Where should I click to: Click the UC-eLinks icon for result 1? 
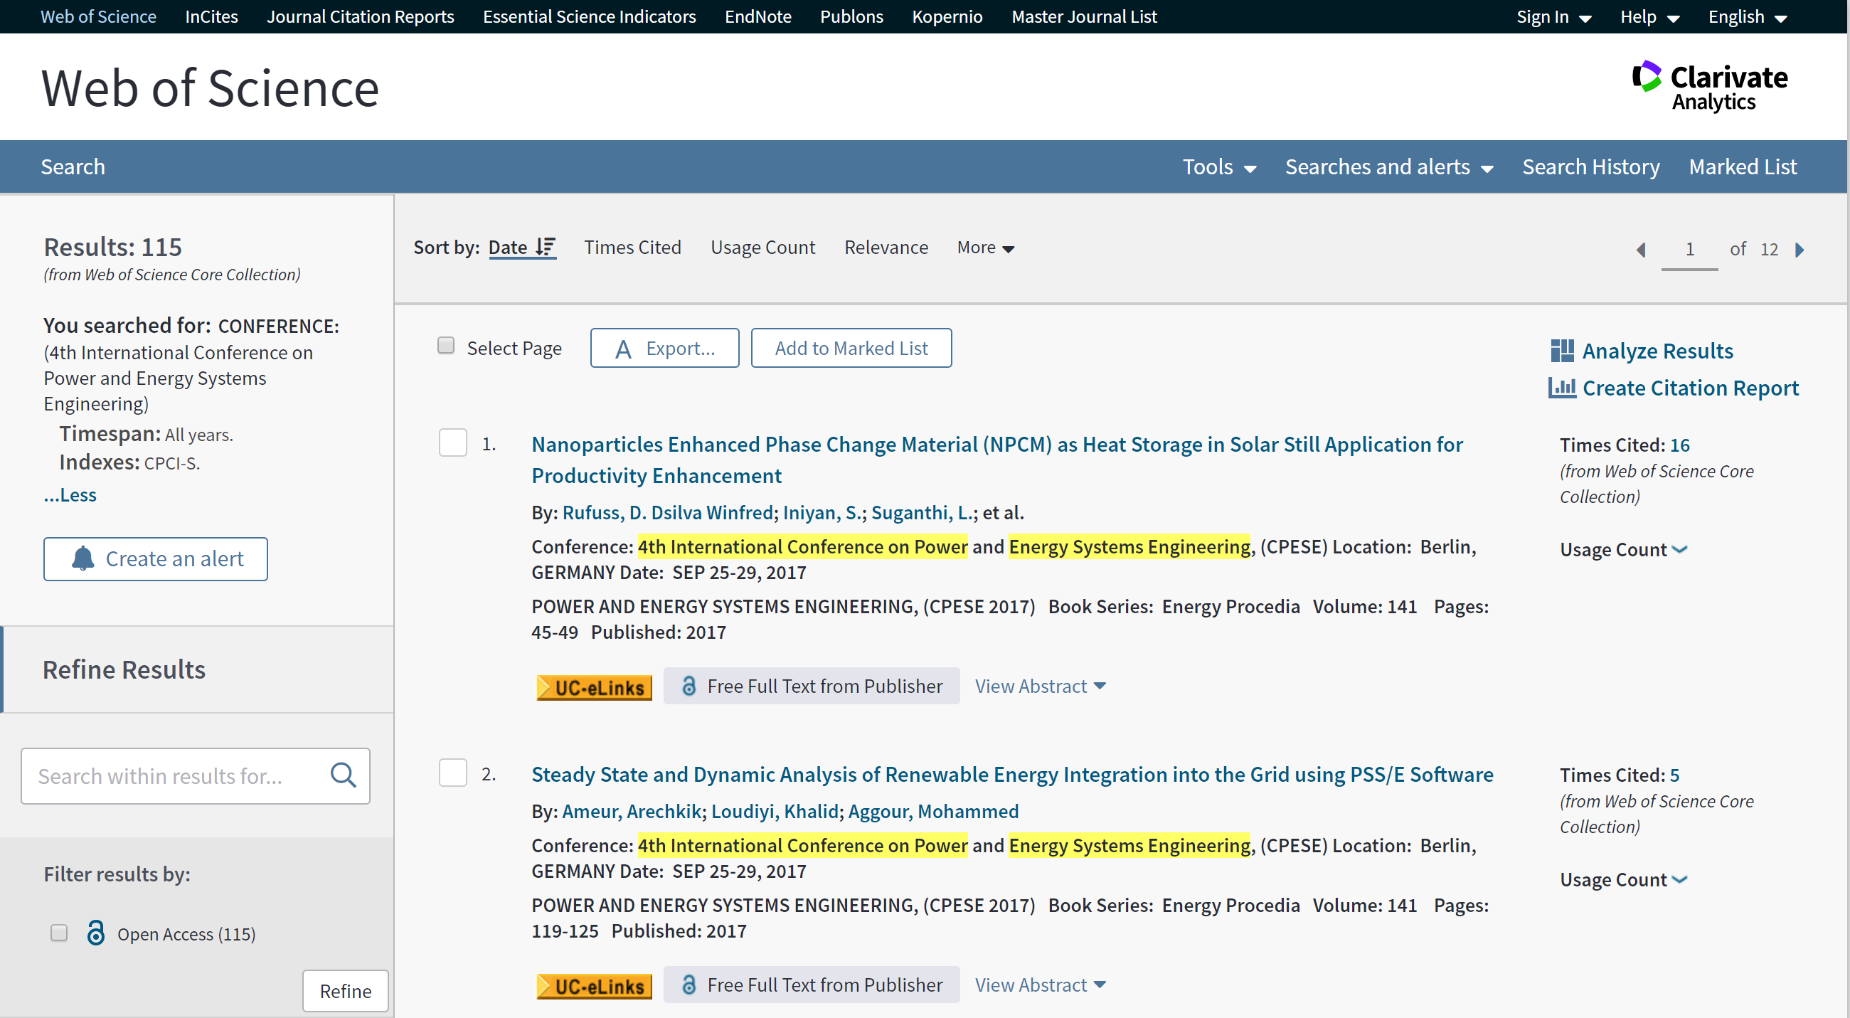[594, 686]
